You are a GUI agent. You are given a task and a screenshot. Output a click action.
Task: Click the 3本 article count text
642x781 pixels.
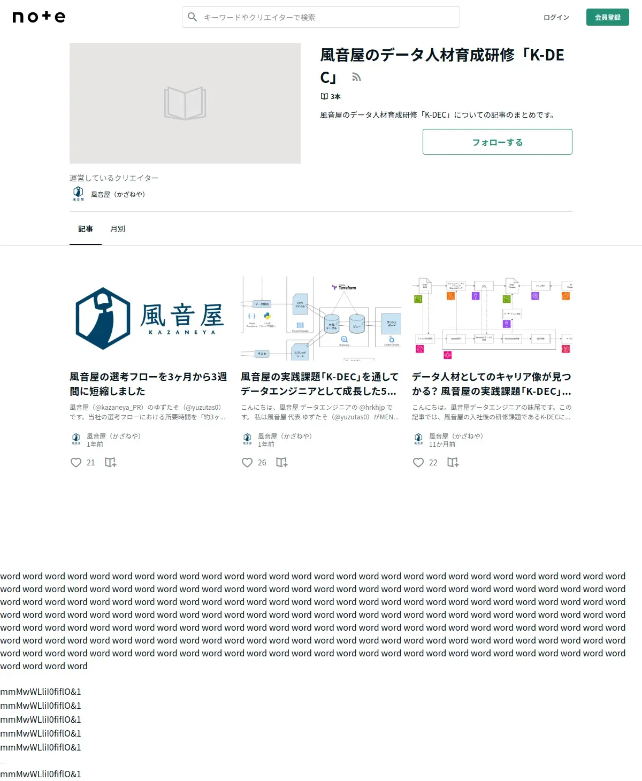(335, 97)
